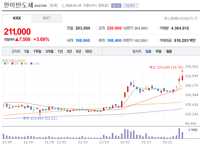Open the 기업개요 dropdown

point(130,5)
